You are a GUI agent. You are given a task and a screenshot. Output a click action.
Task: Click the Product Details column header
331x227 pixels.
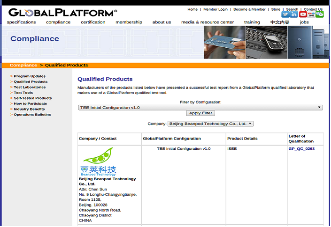click(x=256, y=139)
